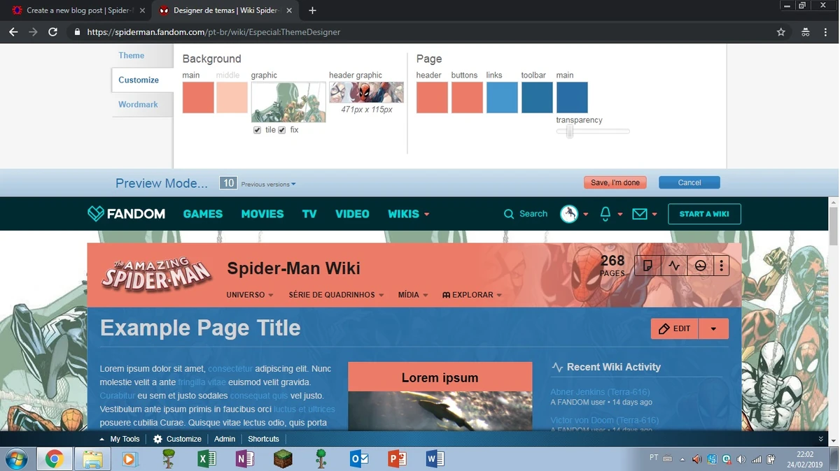Image resolution: width=840 pixels, height=471 pixels.
Task: Open Abner Jenkins (Terra-616) link
Action: click(x=599, y=392)
